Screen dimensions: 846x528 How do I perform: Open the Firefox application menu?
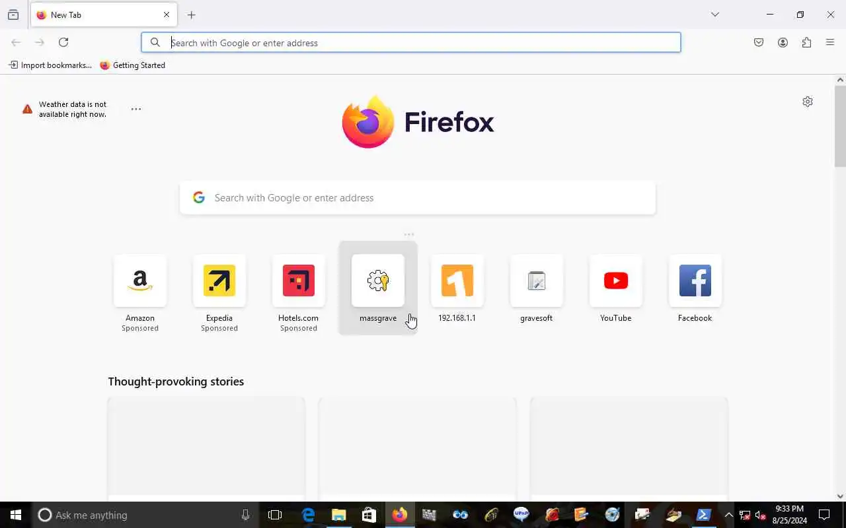[830, 42]
